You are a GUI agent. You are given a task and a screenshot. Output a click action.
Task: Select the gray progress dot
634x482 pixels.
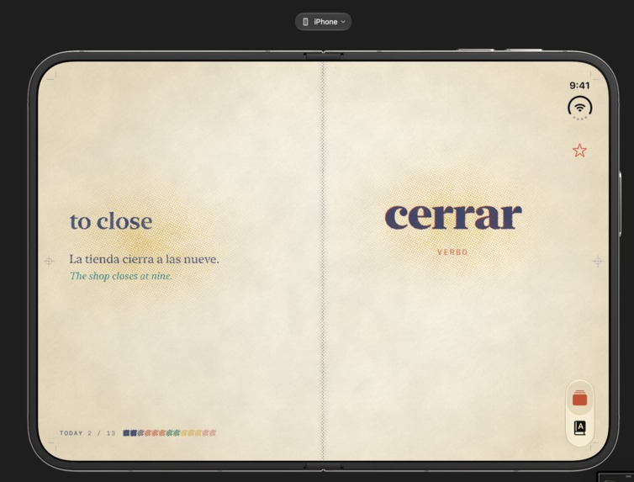coord(140,433)
